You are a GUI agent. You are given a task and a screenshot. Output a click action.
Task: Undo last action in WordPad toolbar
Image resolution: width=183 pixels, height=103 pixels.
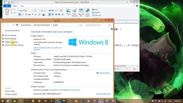(12, 2)
